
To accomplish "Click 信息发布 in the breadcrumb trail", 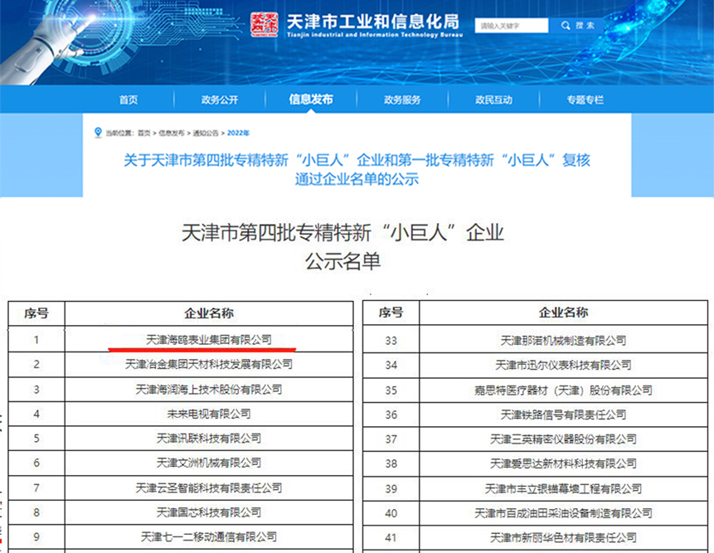I will click(x=172, y=133).
